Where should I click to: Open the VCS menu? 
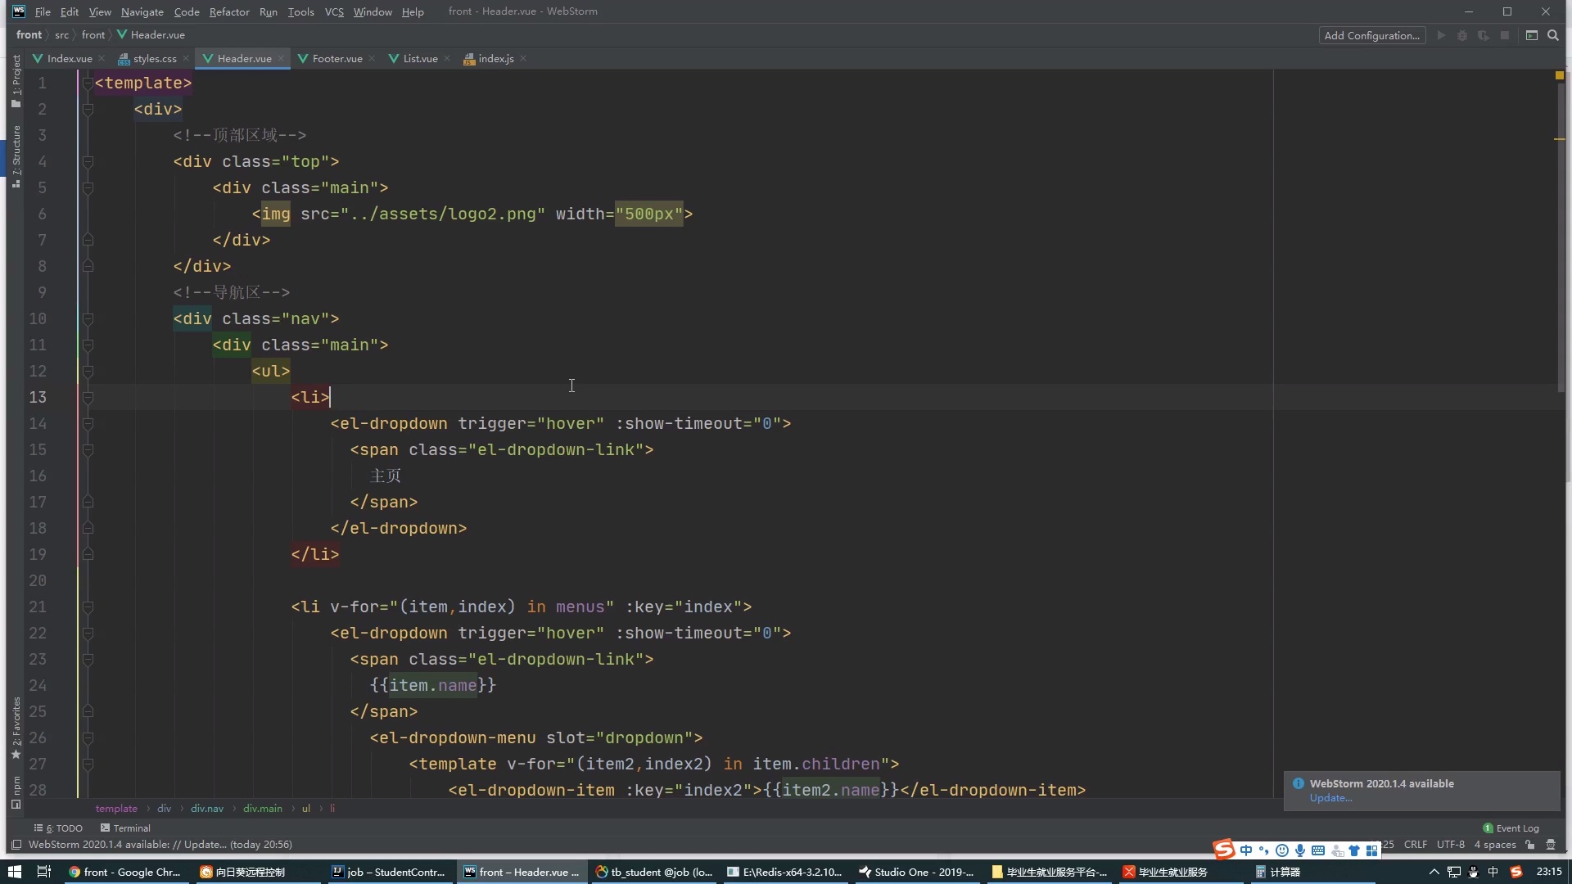click(334, 11)
